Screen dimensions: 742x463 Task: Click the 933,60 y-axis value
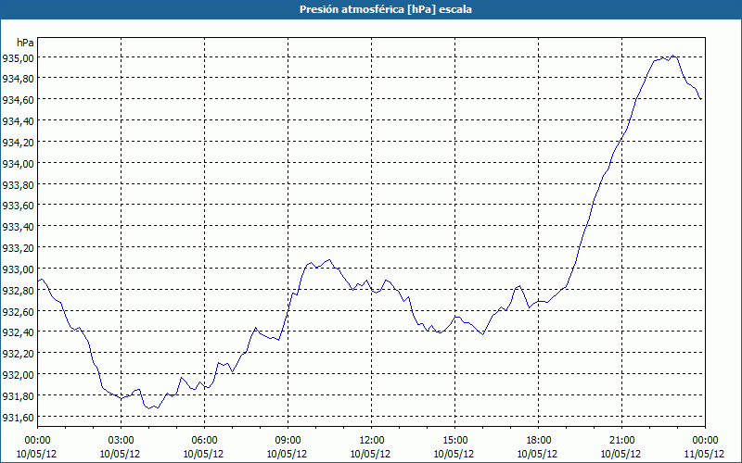(19, 206)
